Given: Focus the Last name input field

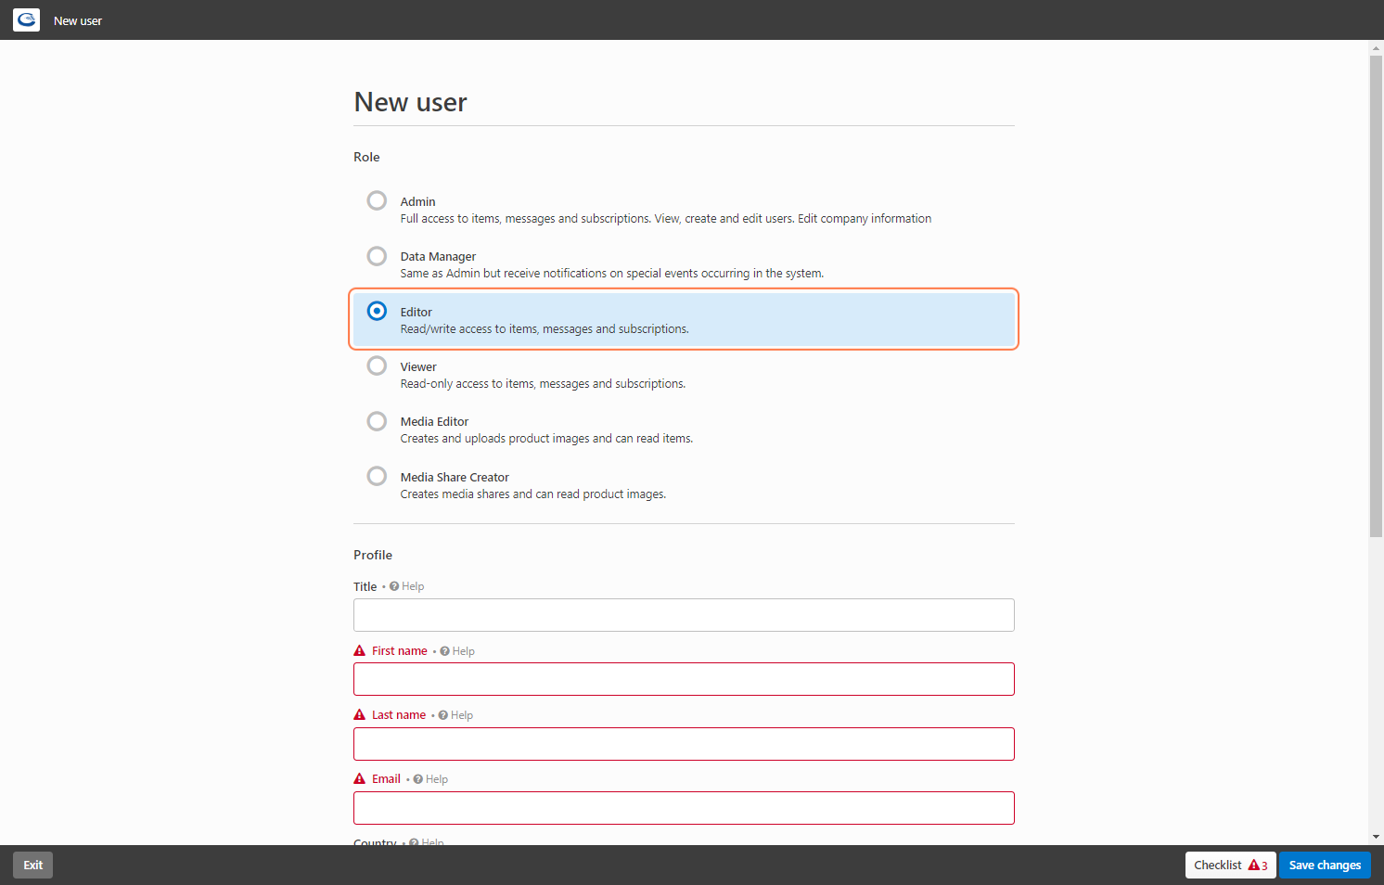Looking at the screenshot, I should (684, 744).
